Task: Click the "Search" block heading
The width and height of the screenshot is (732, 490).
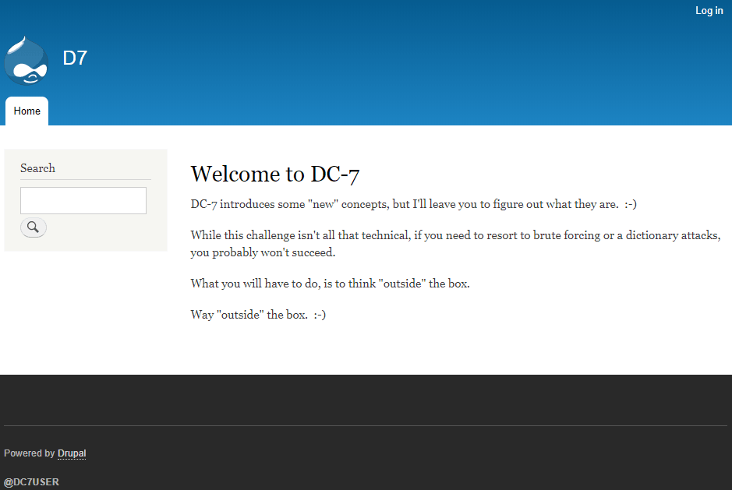Action: tap(38, 168)
